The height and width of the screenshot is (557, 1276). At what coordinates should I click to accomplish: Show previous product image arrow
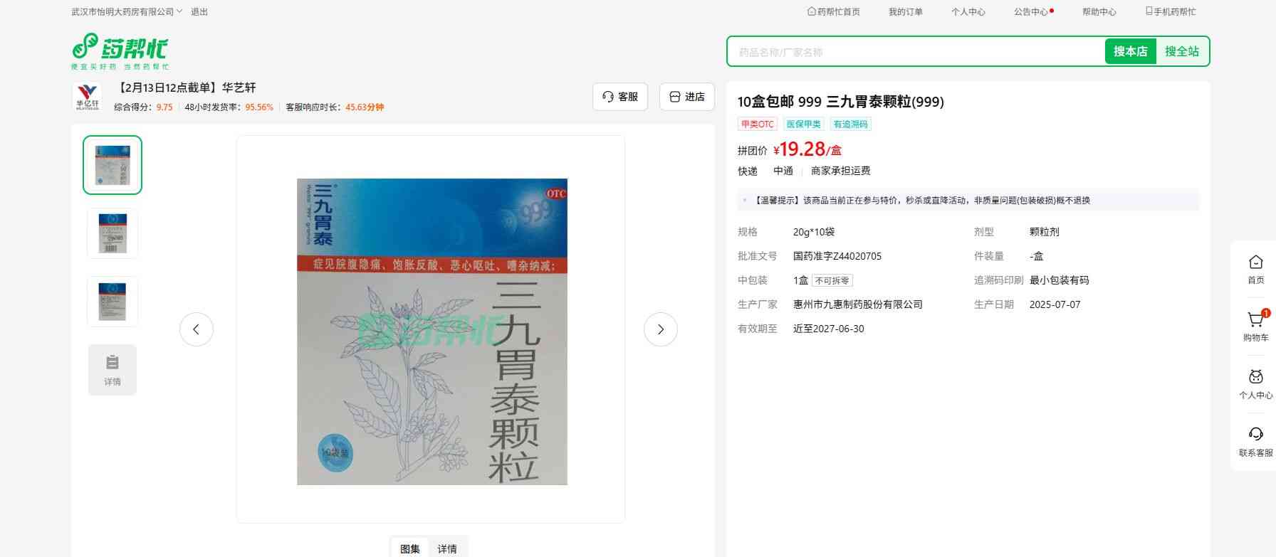[197, 329]
